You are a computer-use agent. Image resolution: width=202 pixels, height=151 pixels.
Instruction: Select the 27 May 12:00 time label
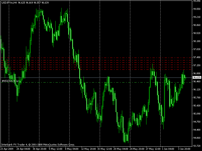tap(153, 149)
